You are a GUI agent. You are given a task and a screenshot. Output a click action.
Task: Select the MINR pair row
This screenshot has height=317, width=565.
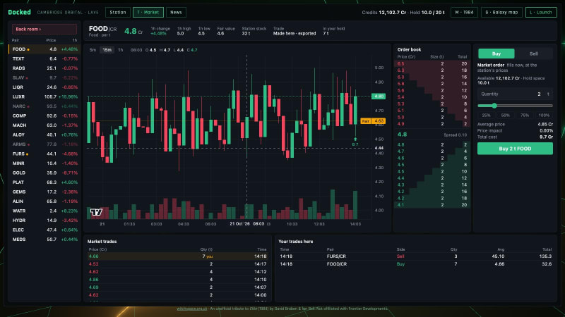44,163
